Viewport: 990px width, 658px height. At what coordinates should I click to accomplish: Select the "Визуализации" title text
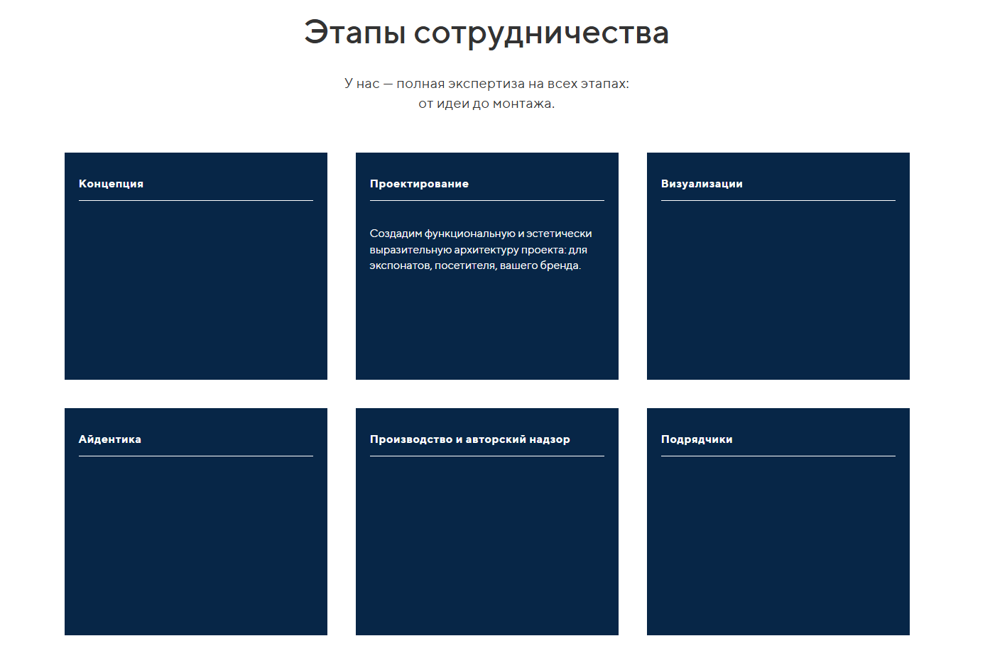coord(702,183)
